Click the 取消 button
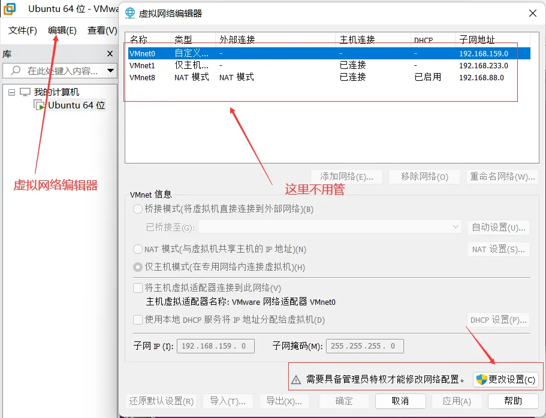Image resolution: width=546 pixels, height=418 pixels. click(x=400, y=401)
